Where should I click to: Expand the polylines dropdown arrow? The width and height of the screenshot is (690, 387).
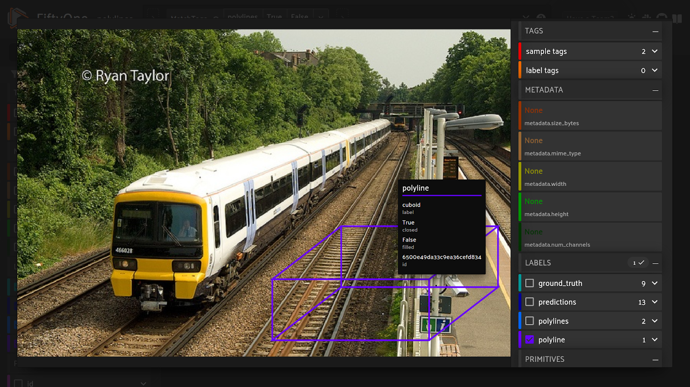coord(655,321)
